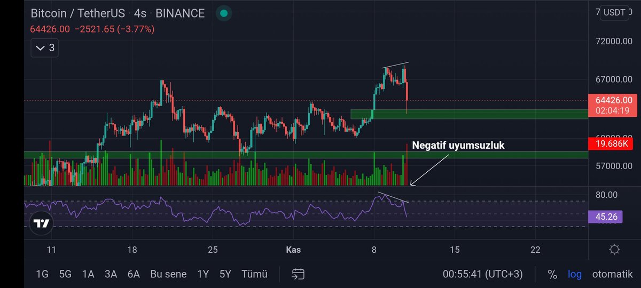Image resolution: width=641 pixels, height=288 pixels.
Task: Select the upper green support zone rectangle
Action: (469, 114)
